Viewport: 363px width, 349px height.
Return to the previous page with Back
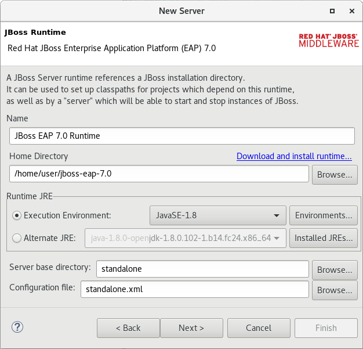pyautogui.click(x=128, y=328)
